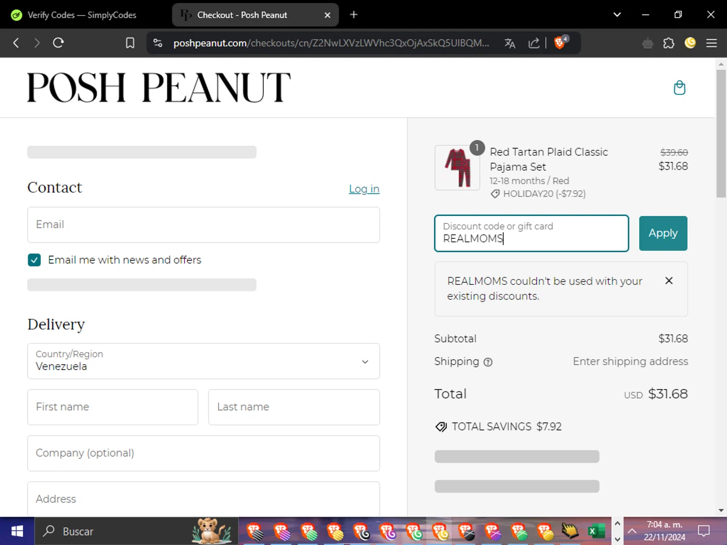Click Red Tartan Plaid Classic Pajama Set title
The width and height of the screenshot is (727, 545).
549,159
